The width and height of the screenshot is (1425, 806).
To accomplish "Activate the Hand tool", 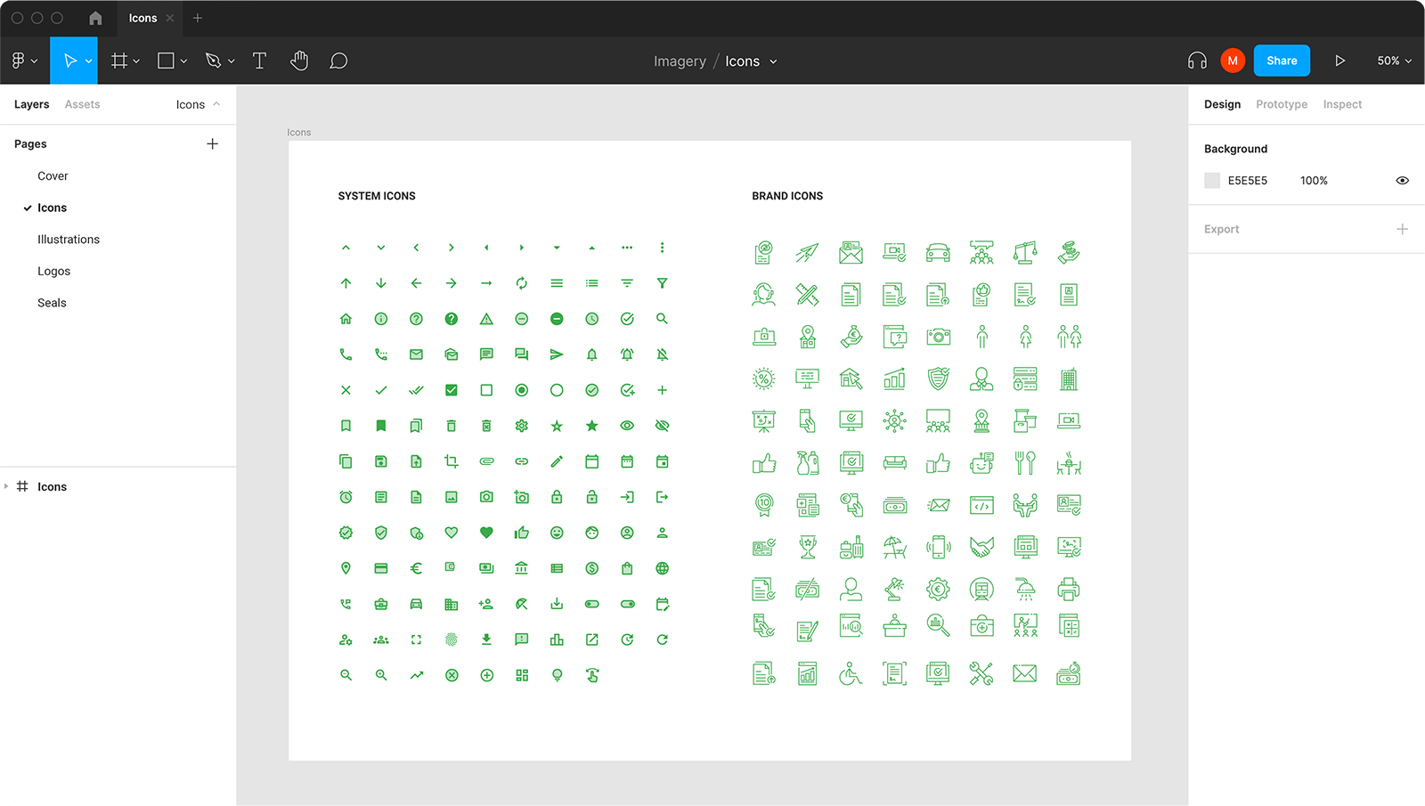I will (299, 61).
